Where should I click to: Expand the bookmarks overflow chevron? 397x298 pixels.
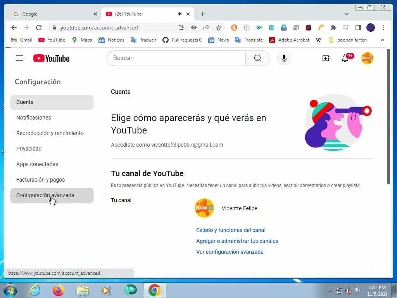(x=383, y=40)
